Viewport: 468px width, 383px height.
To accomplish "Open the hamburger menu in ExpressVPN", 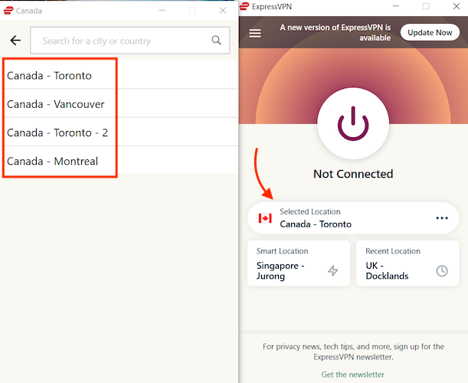I will (255, 33).
